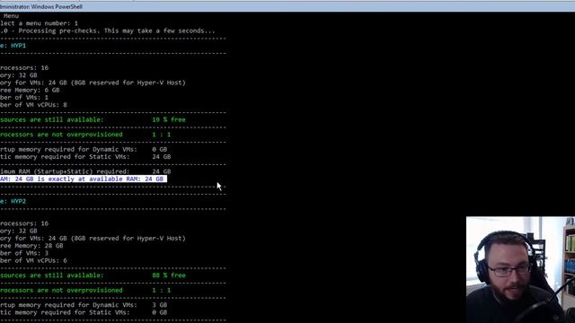Click '8GB reserved for Hyper-V Host' in HYP1 section
Screen dimensions: 575x323
pyautogui.click(x=128, y=83)
